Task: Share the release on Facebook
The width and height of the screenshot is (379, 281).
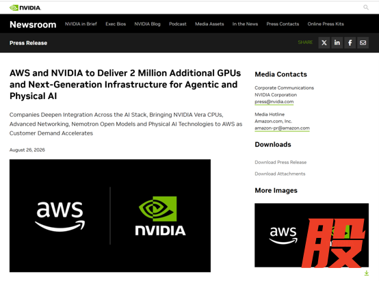Action: pyautogui.click(x=350, y=43)
